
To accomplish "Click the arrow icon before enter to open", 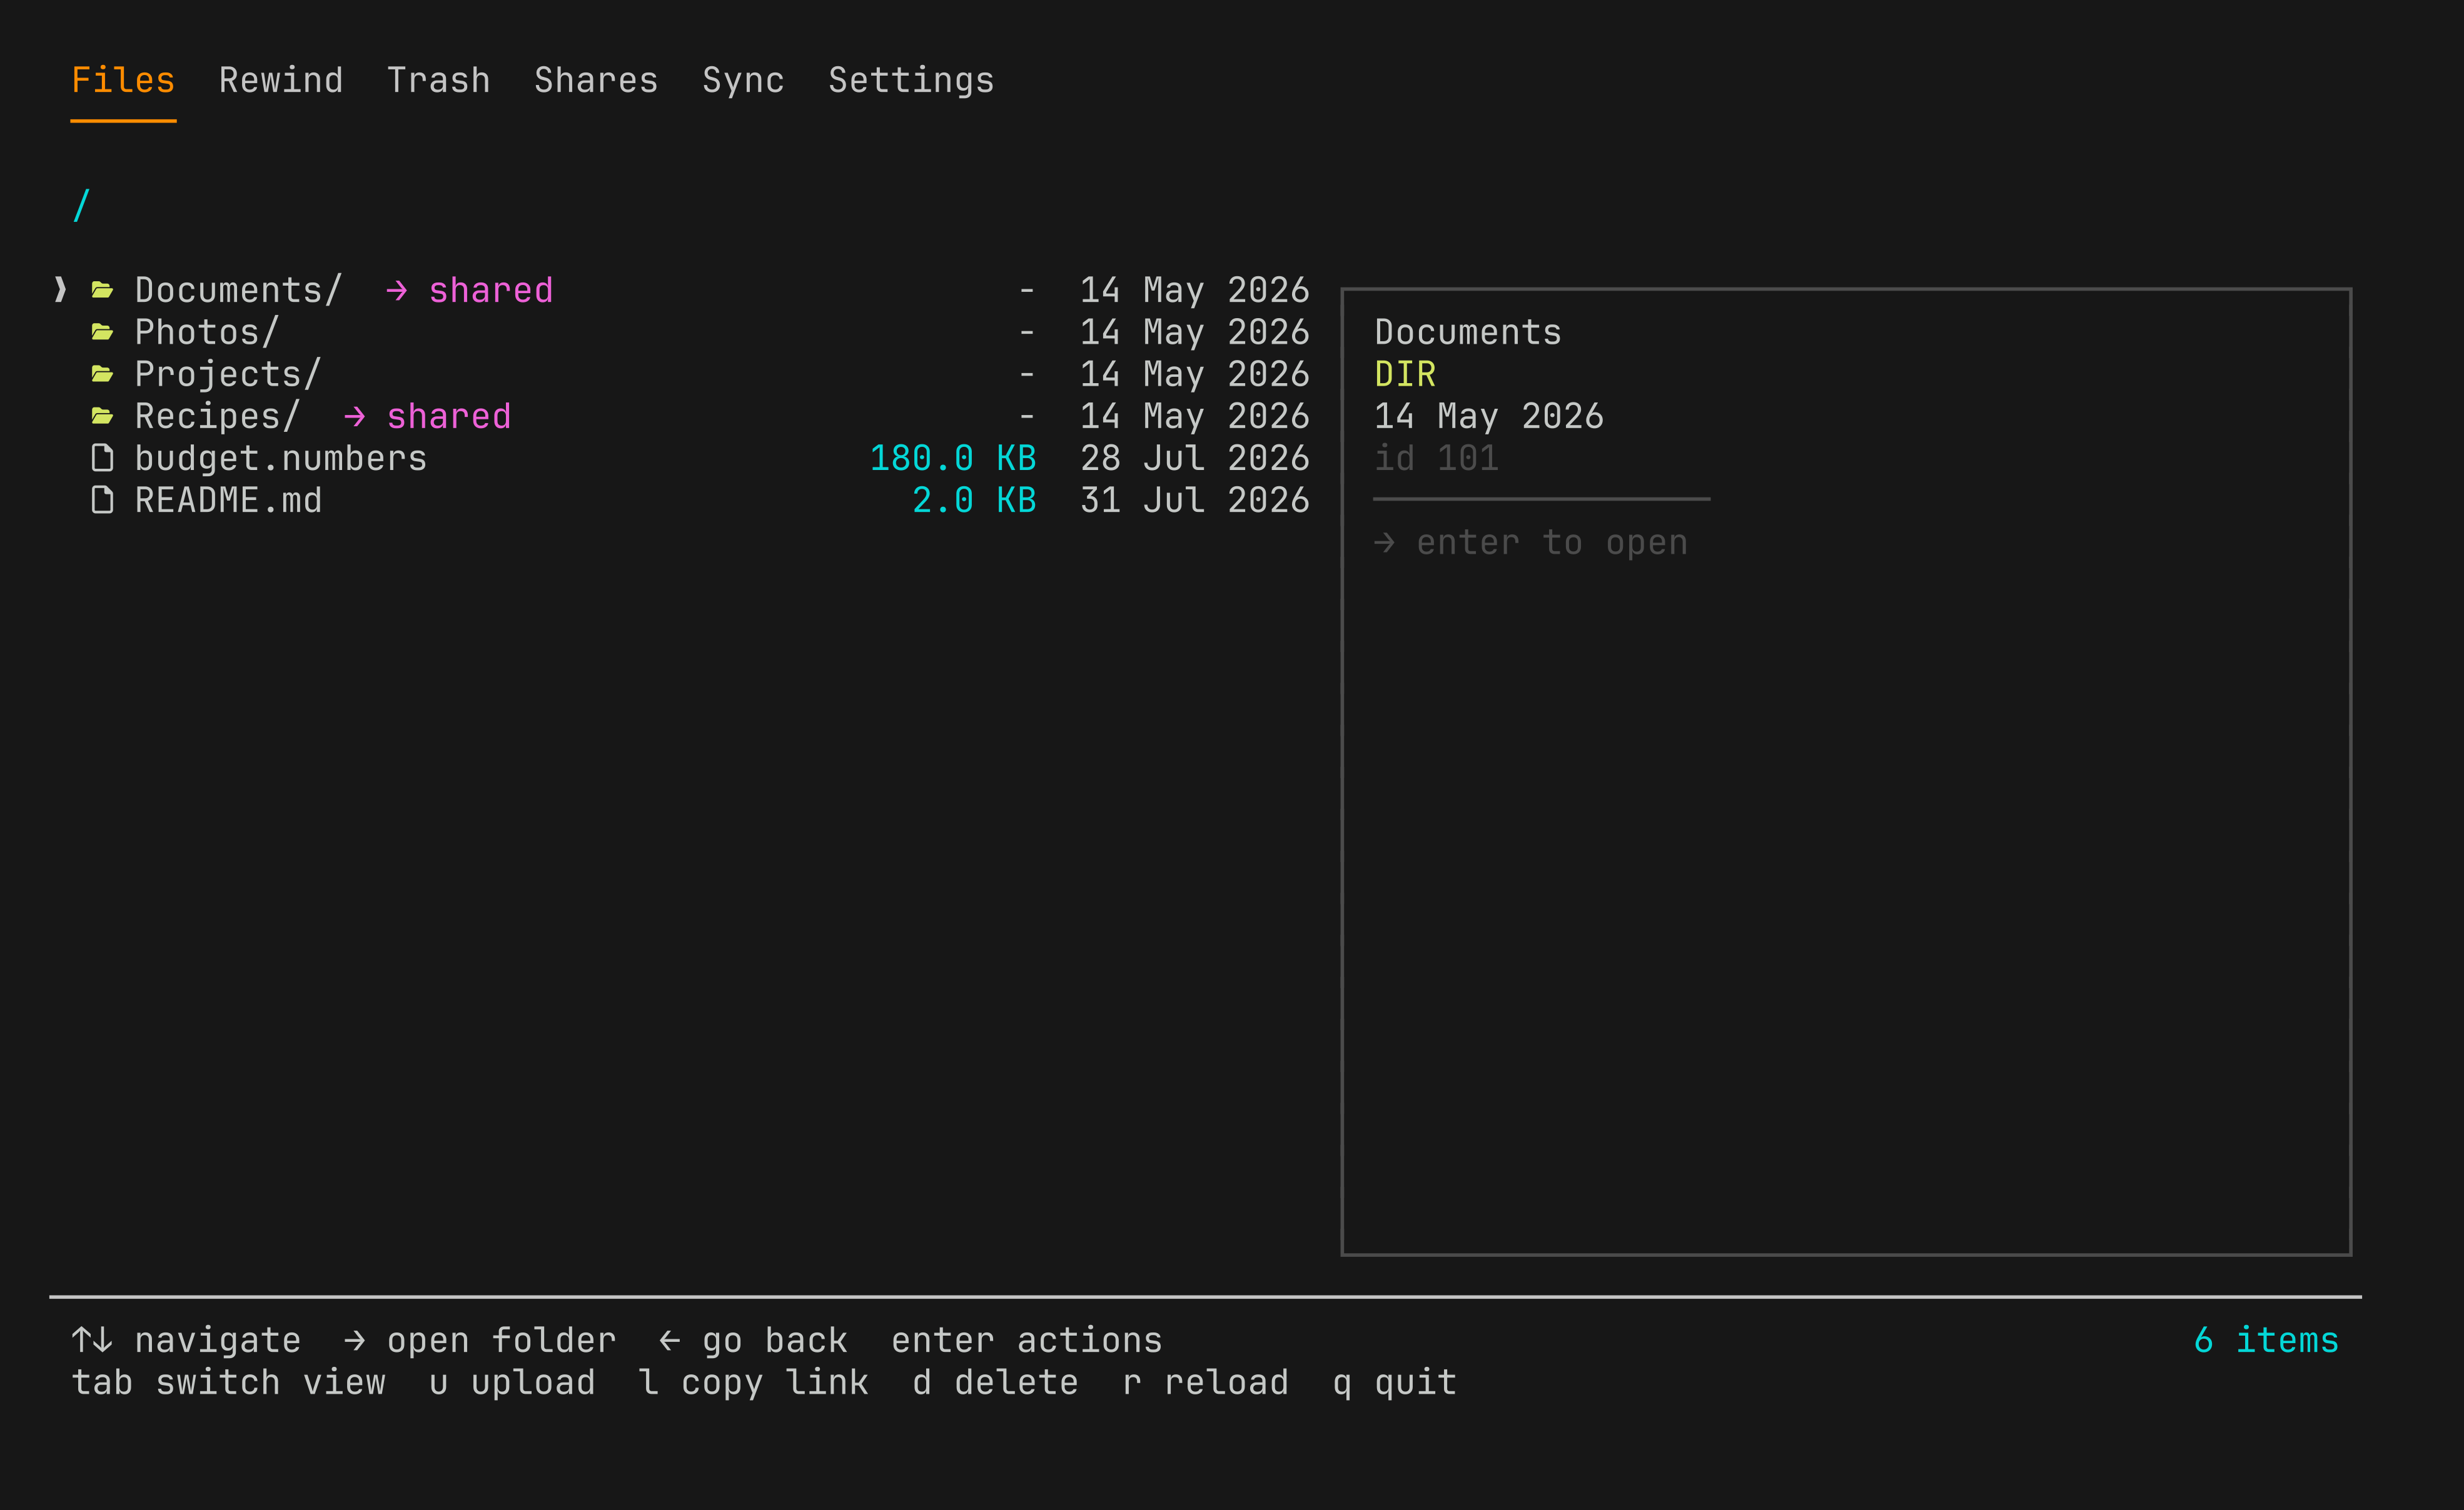I will pos(1385,542).
